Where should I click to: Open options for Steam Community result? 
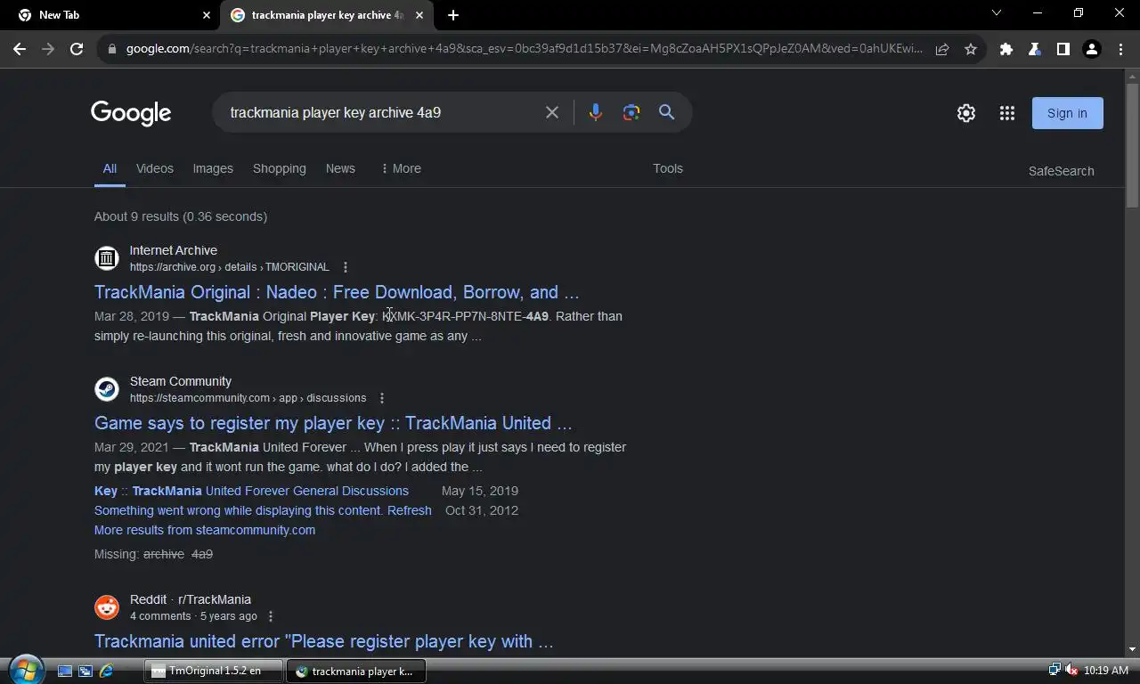click(x=382, y=398)
